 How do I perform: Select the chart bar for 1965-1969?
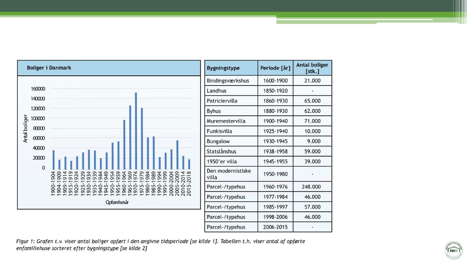[x=130, y=138]
